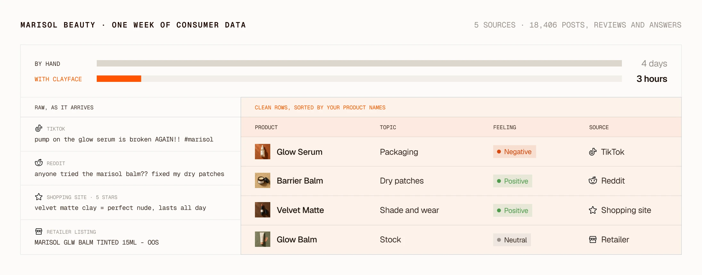The height and width of the screenshot is (275, 702).
Task: Click the Reddit icon in the raw feed
Action: (x=39, y=163)
